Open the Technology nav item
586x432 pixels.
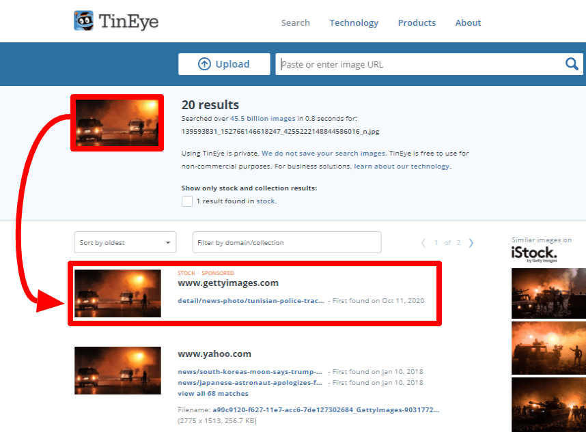pyautogui.click(x=354, y=23)
